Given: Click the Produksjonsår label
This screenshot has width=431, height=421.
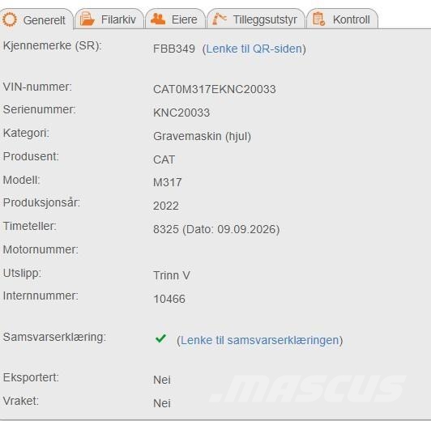Looking at the screenshot, I should point(41,203).
